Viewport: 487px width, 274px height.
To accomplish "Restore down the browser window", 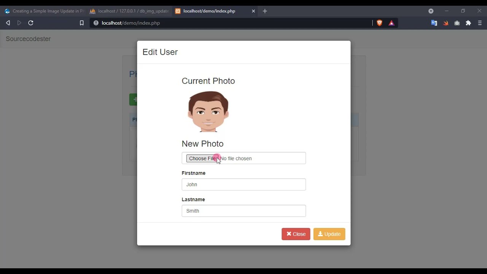I will [x=463, y=11].
